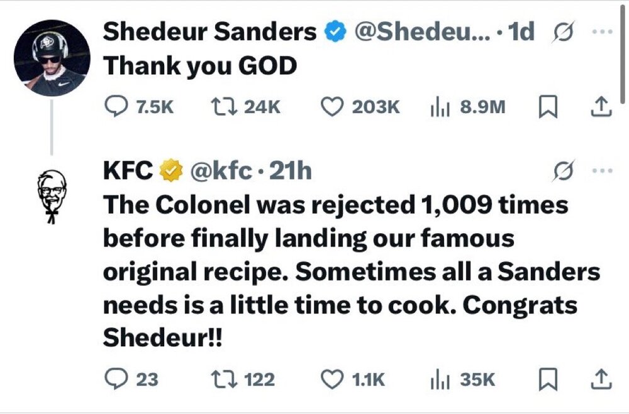Like the KFC tweet

pyautogui.click(x=331, y=379)
